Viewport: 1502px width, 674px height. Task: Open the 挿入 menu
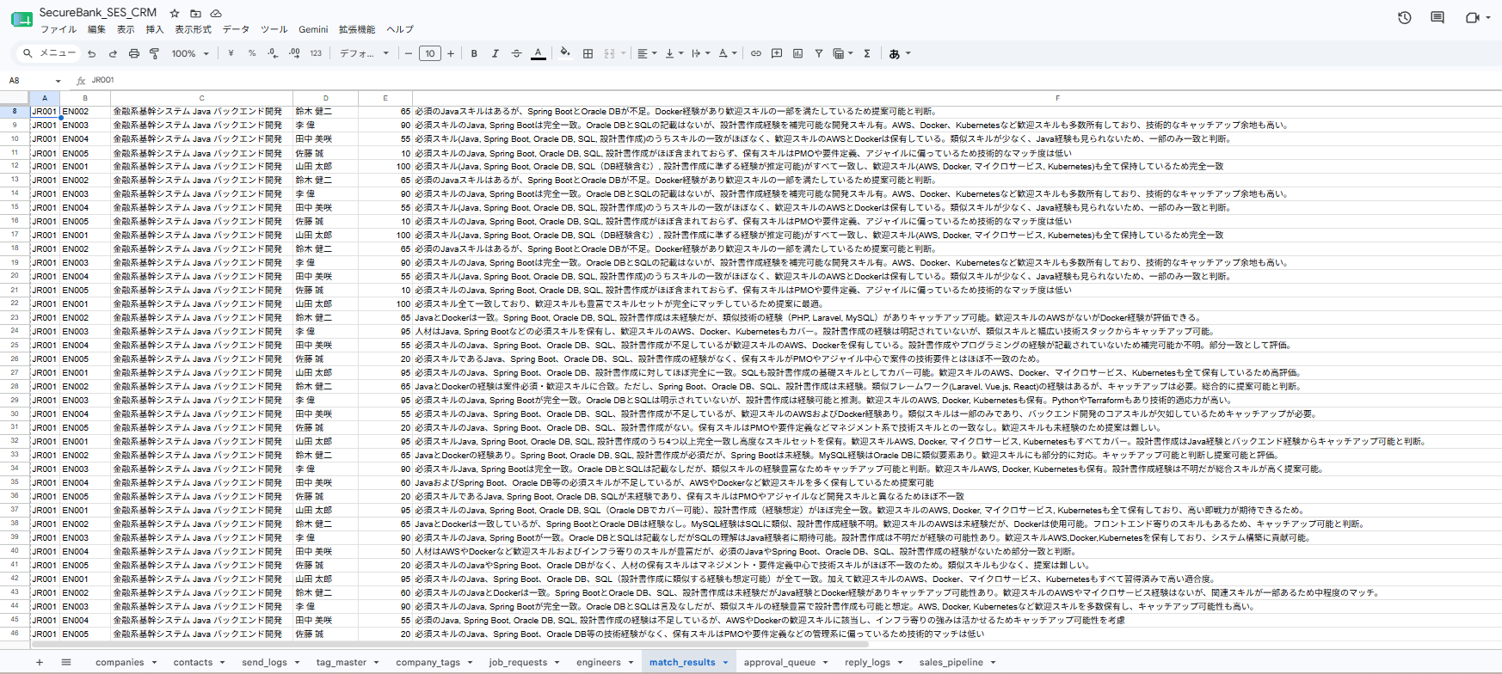click(155, 29)
